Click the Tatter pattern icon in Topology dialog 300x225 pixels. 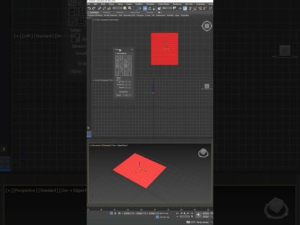[119, 81]
